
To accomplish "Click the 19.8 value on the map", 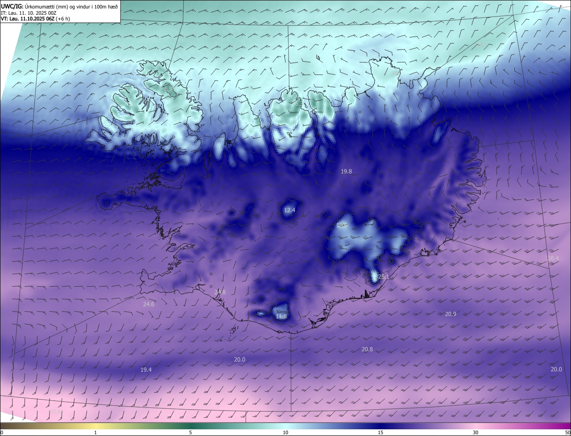I will click(x=347, y=171).
